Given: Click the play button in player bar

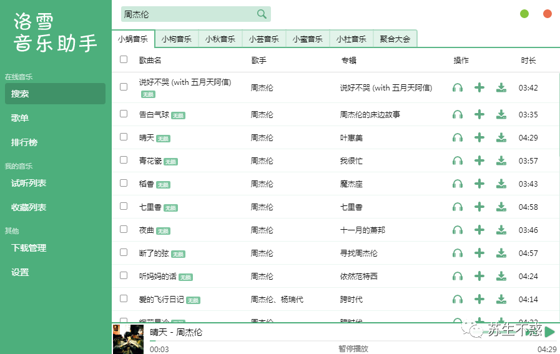Looking at the screenshot, I should coord(550,332).
